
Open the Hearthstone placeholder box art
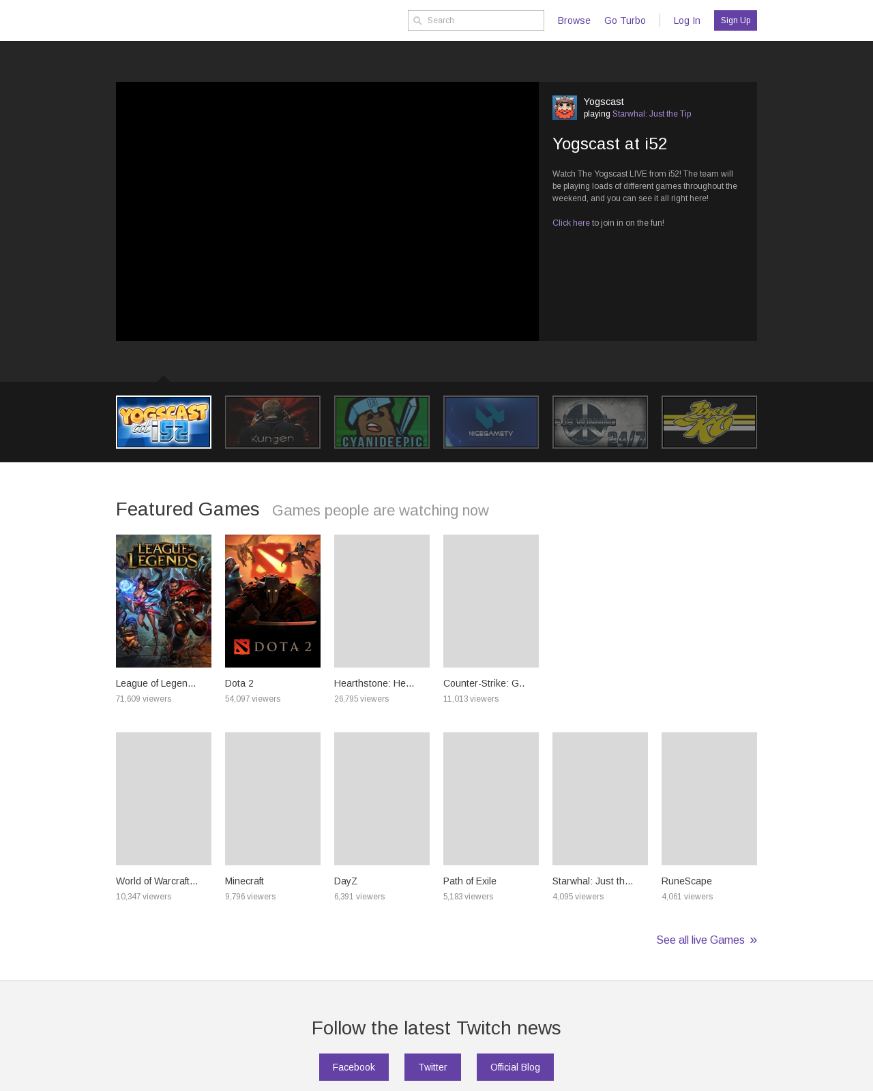tap(382, 601)
